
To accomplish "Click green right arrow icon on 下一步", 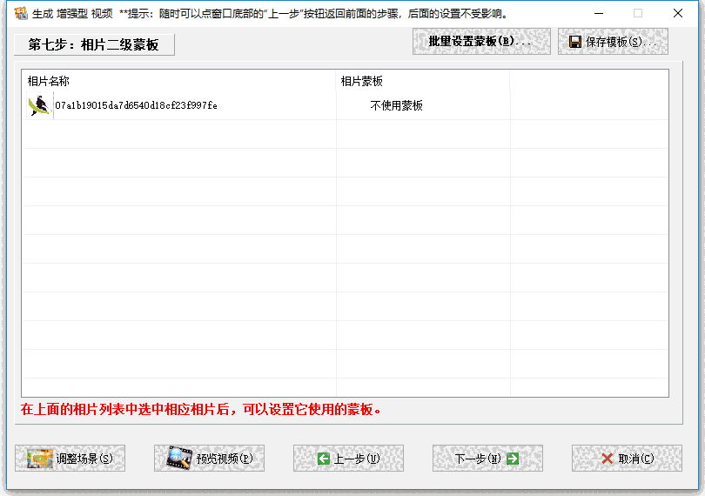I will tap(513, 459).
